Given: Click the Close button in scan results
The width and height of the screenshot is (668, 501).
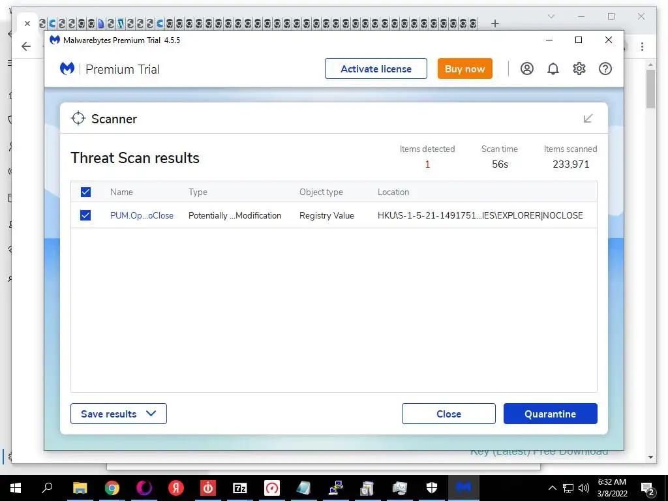Looking at the screenshot, I should 449,414.
